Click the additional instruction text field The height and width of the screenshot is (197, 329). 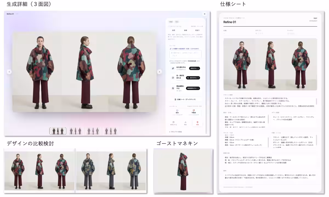[x=185, y=54]
